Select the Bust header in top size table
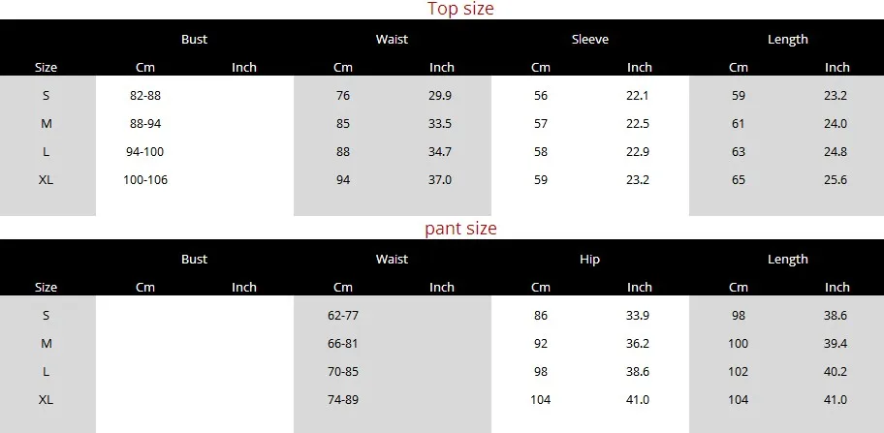The image size is (884, 433). [x=195, y=40]
